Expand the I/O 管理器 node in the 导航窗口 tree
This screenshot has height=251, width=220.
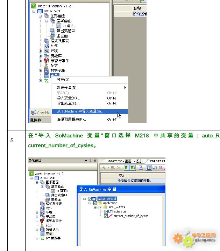[x=37, y=238]
